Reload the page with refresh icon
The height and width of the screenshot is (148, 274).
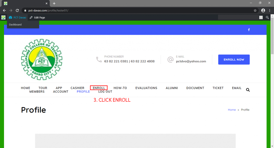click(x=17, y=10)
